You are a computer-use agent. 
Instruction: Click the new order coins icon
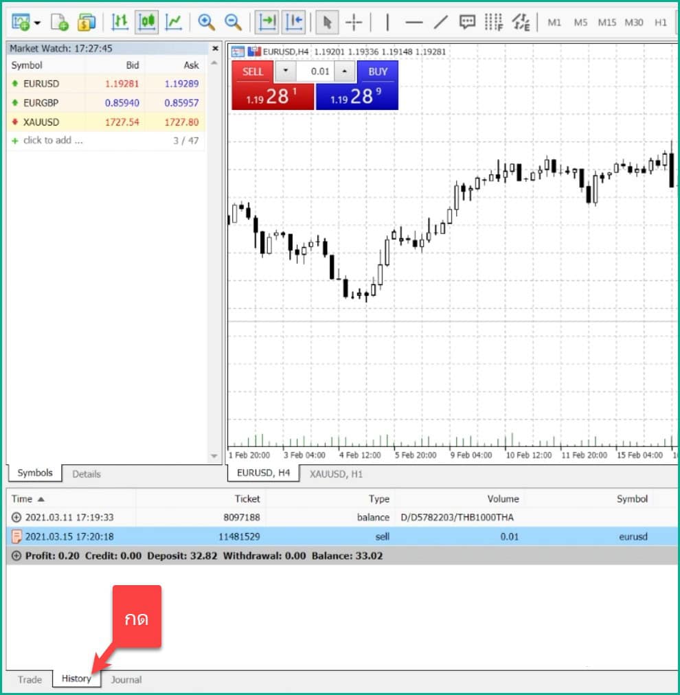(x=87, y=22)
